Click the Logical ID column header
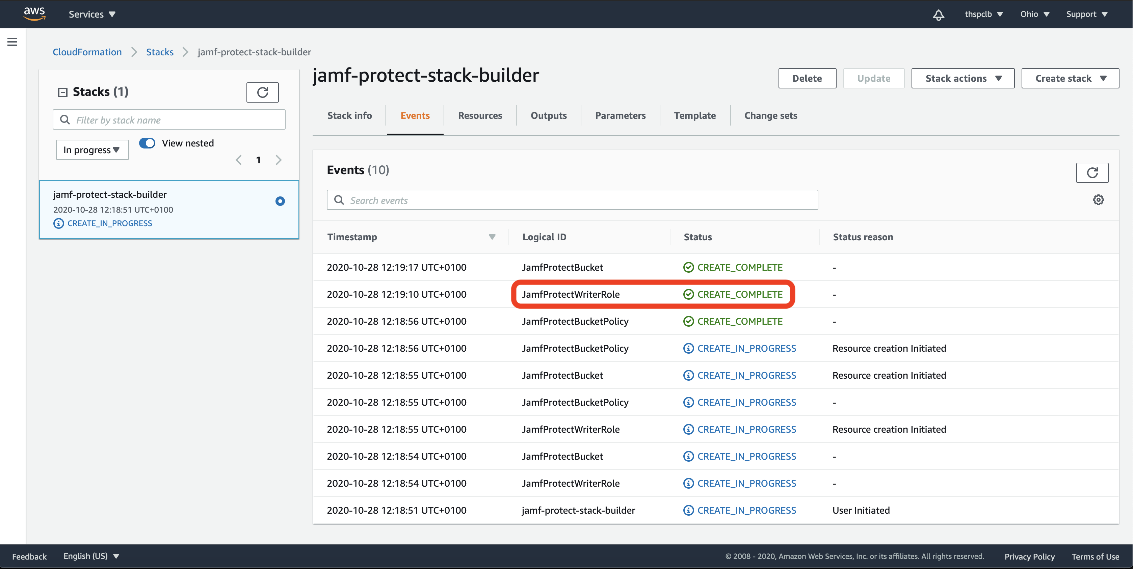This screenshot has height=569, width=1133. click(x=544, y=237)
